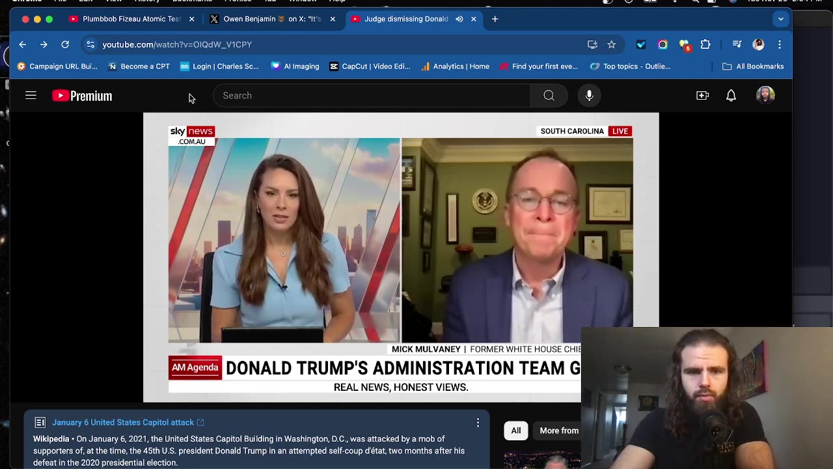Click the Sky News video player
The image size is (833, 469).
click(x=401, y=257)
